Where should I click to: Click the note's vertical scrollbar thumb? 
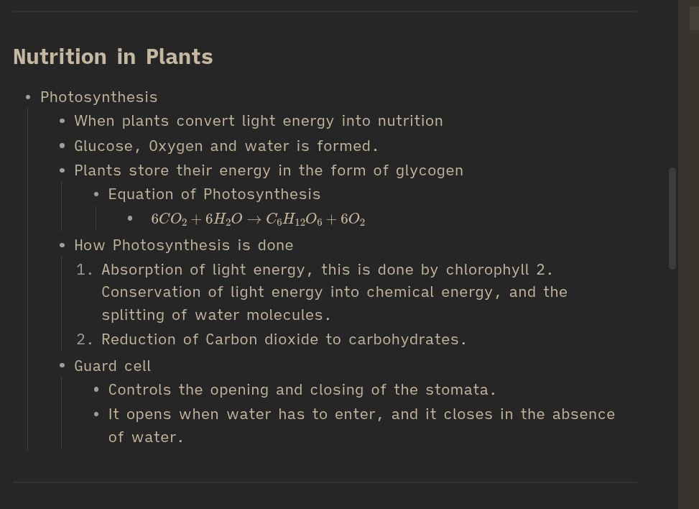click(672, 219)
